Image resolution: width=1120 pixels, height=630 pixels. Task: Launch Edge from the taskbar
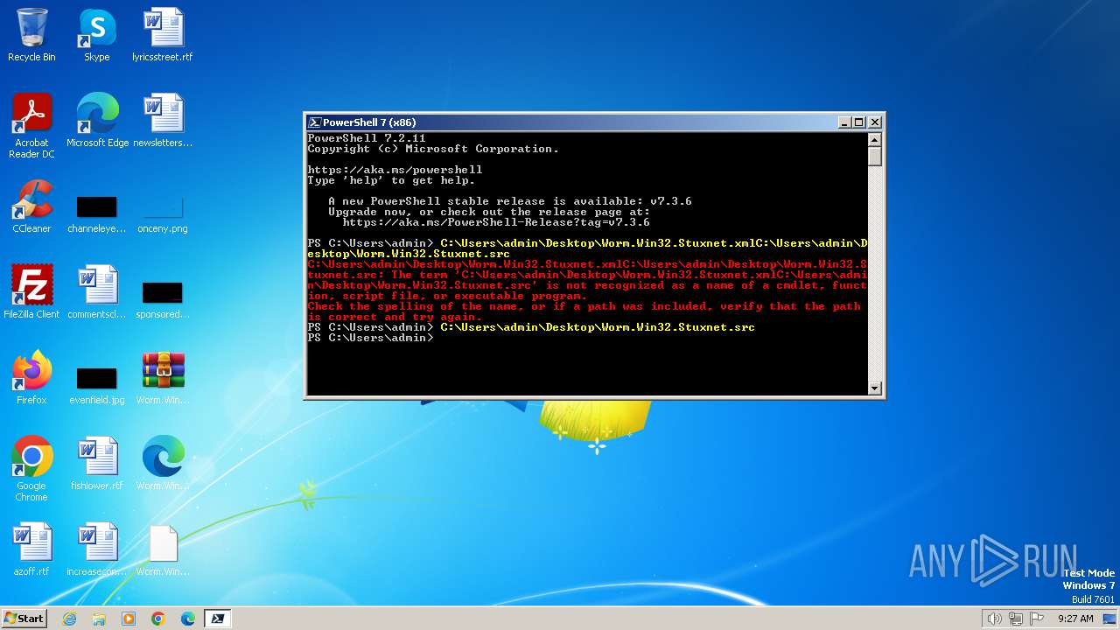[188, 619]
